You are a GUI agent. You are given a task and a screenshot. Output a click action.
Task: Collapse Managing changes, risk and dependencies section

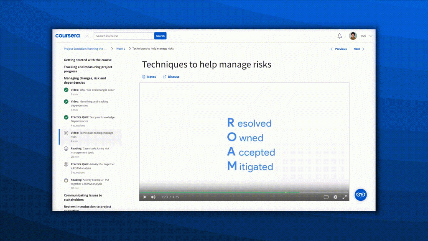pyautogui.click(x=85, y=80)
